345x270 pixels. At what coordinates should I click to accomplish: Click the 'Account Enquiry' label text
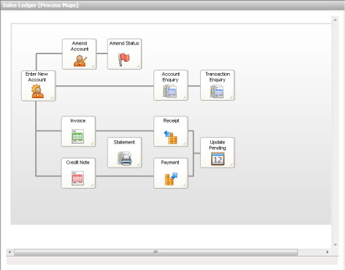[170, 76]
